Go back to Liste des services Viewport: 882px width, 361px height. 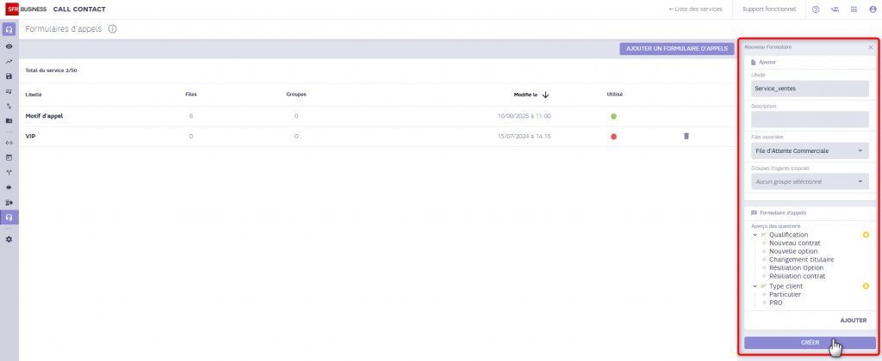tap(695, 9)
